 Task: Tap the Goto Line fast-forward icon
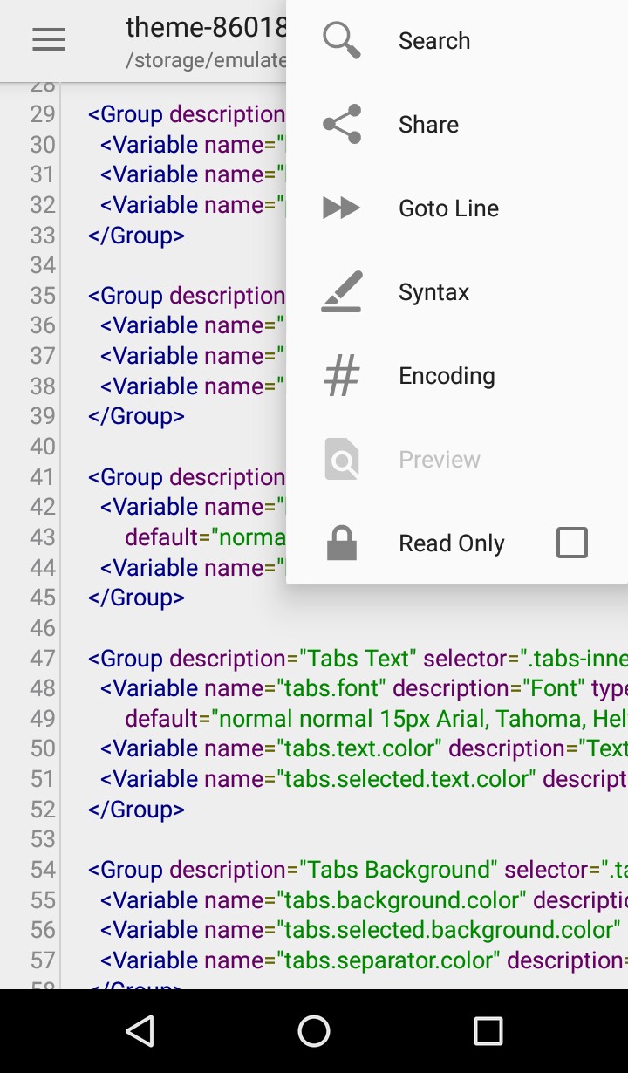[x=341, y=208]
